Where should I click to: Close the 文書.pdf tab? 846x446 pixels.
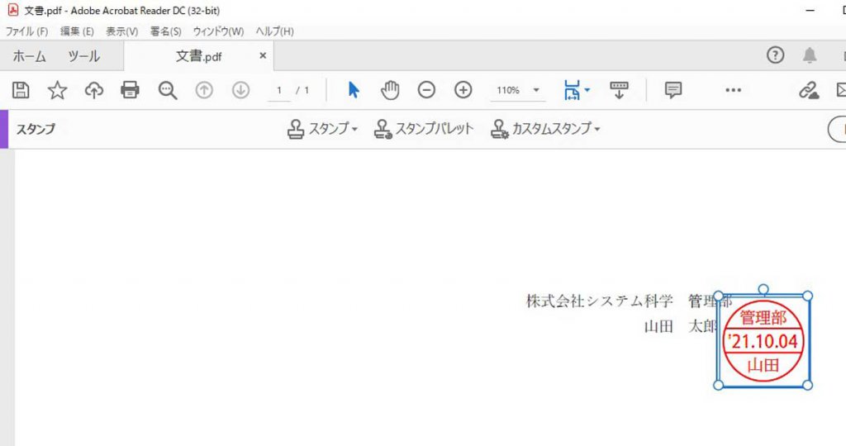[x=263, y=55]
